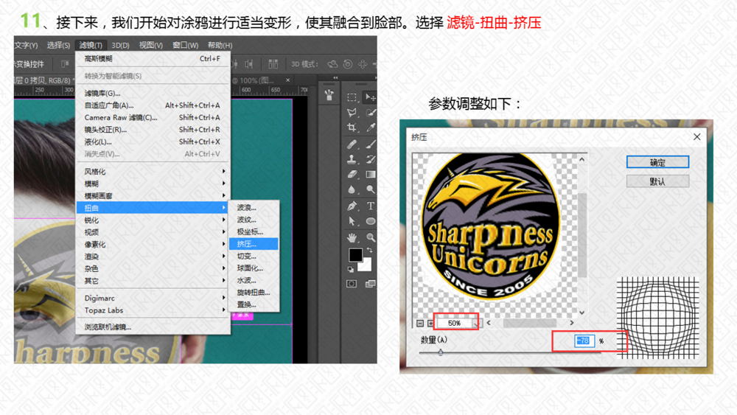Reset default foreground and background colors
The width and height of the screenshot is (737, 415).
[350, 269]
